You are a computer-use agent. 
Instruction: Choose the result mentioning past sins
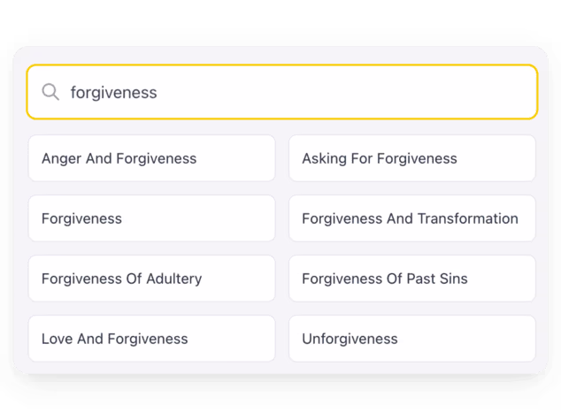coord(411,279)
